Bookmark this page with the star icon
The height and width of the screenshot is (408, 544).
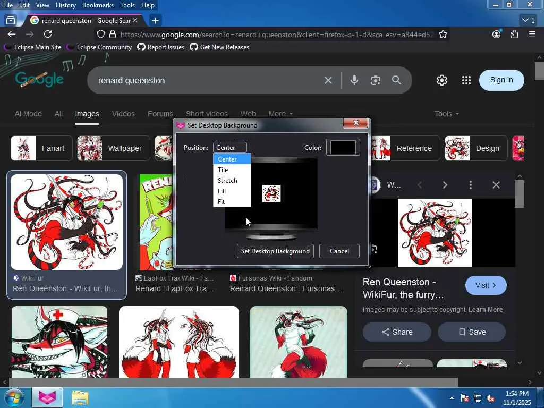coord(443,34)
